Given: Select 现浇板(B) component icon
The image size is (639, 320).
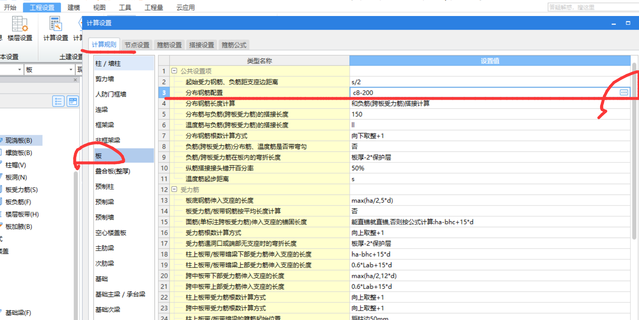Looking at the screenshot, I should [1, 140].
